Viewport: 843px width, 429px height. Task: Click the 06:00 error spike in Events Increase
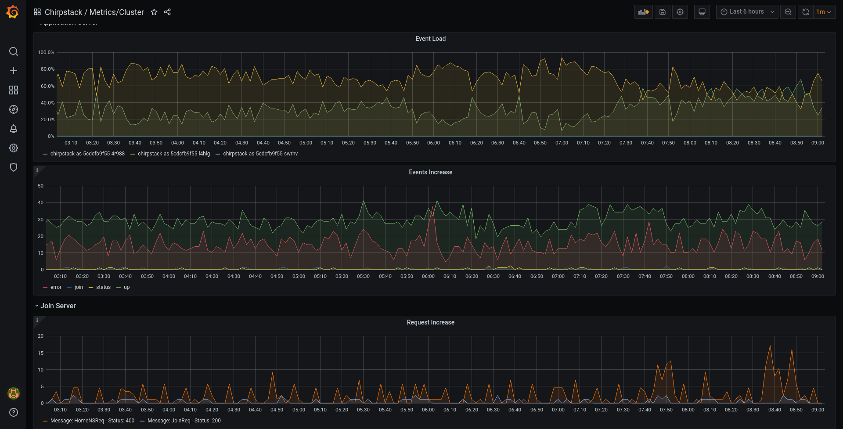(x=433, y=207)
